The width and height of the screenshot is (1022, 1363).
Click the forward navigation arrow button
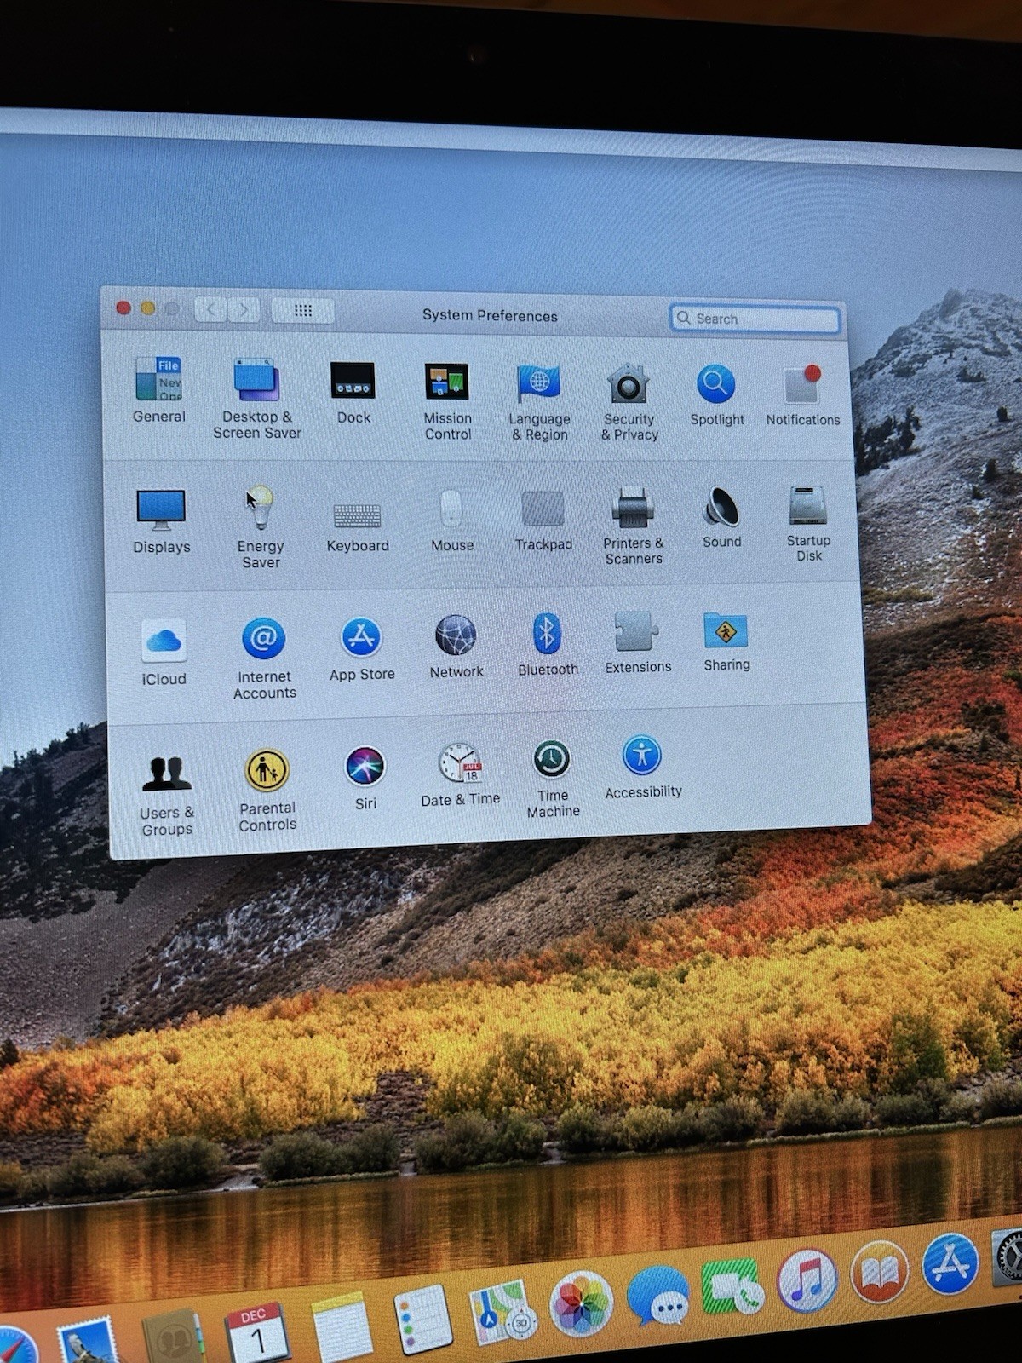pos(244,310)
